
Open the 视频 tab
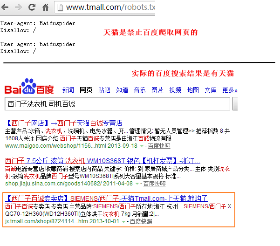coord(175,90)
